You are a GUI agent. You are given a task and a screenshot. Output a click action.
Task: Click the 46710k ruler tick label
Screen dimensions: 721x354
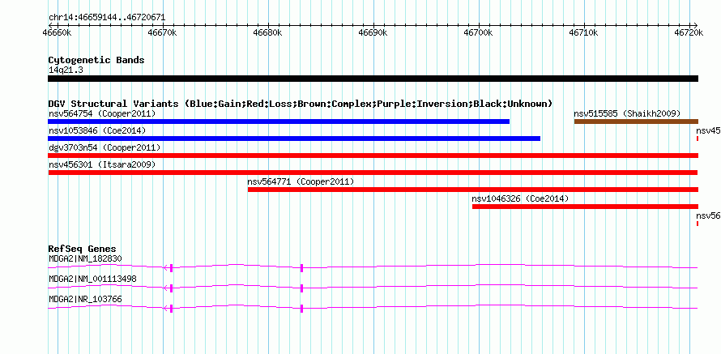coord(584,32)
